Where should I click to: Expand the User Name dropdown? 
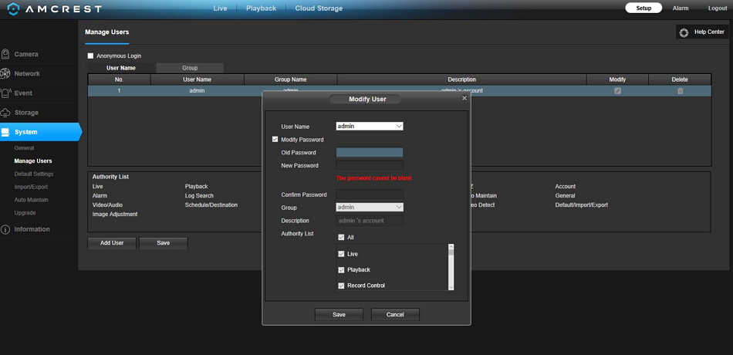[370, 126]
